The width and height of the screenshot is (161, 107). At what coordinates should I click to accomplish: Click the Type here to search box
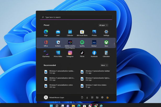76,17
